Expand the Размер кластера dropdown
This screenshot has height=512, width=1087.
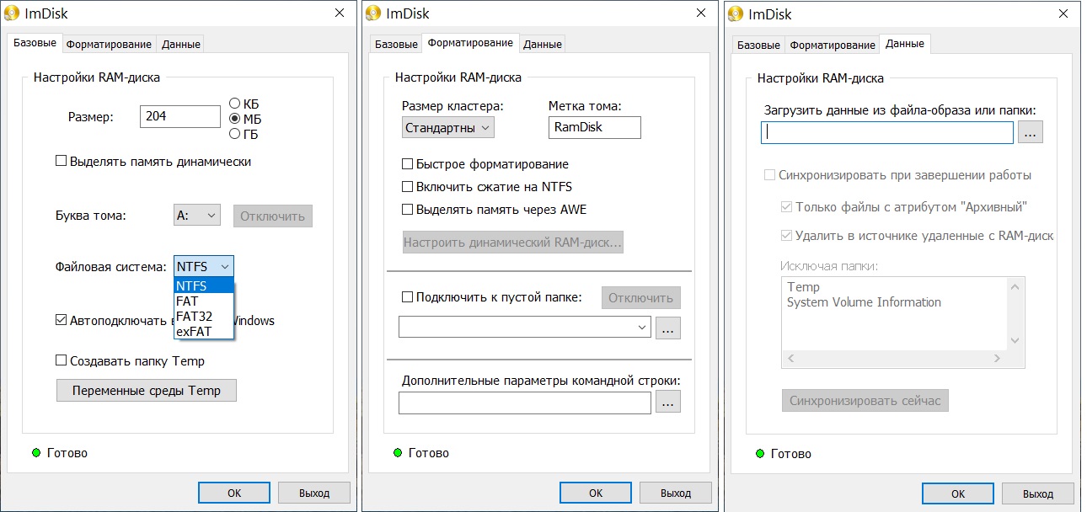click(x=447, y=128)
